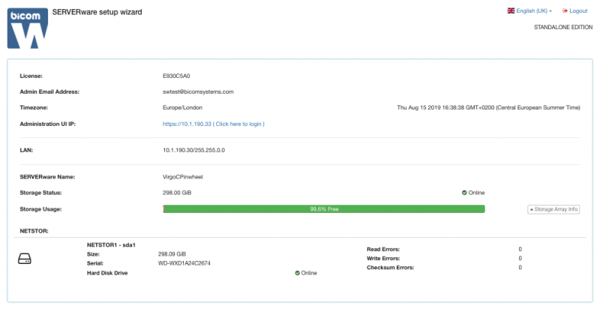This screenshot has width=600, height=312.
Task: Click the Storage Status Online check icon
Action: click(464, 193)
